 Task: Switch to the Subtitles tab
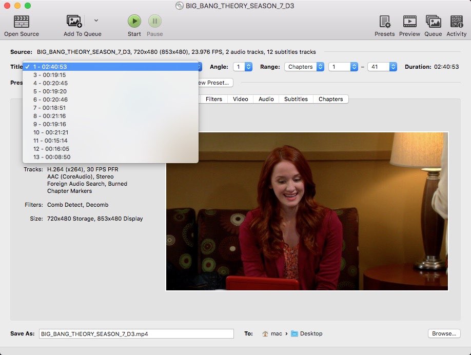pyautogui.click(x=296, y=99)
